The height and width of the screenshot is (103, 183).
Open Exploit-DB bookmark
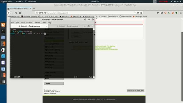click(x=76, y=17)
